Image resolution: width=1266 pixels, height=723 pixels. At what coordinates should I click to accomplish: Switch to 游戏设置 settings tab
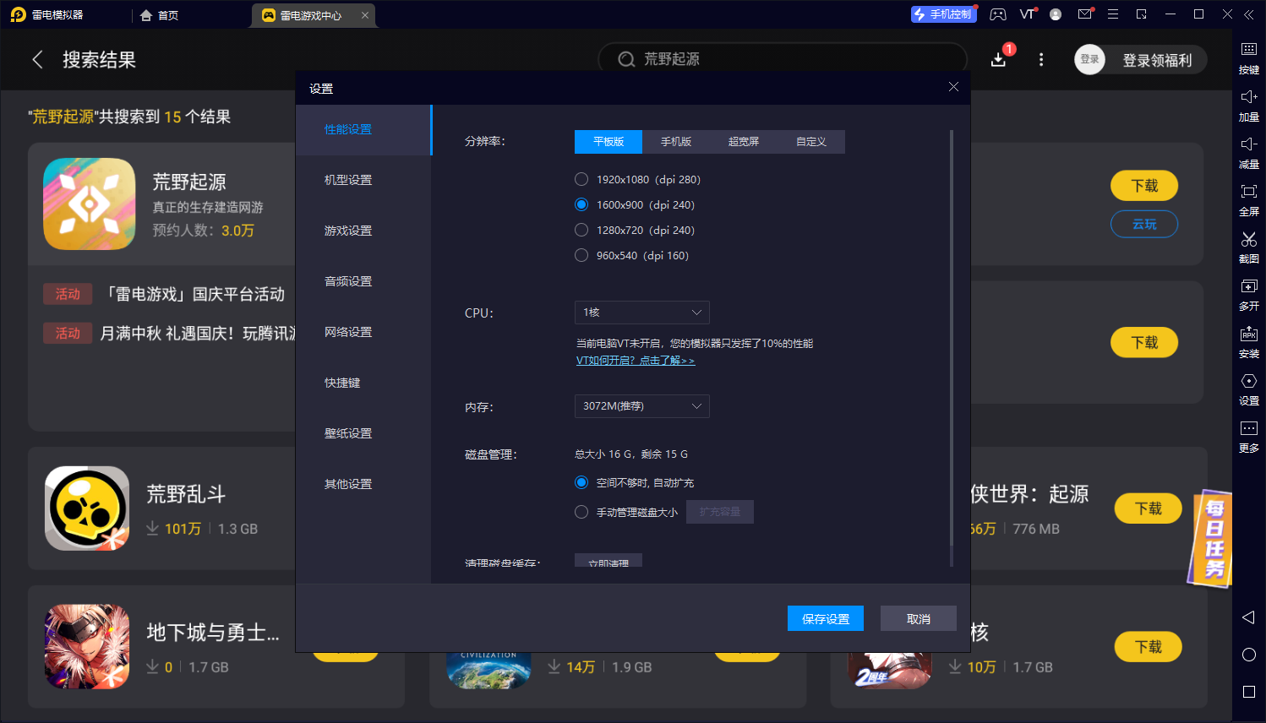click(x=363, y=231)
